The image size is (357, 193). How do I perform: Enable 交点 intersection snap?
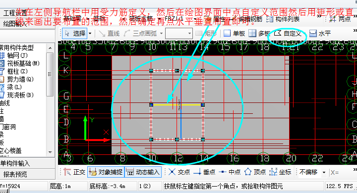pyautogui.click(x=179, y=172)
